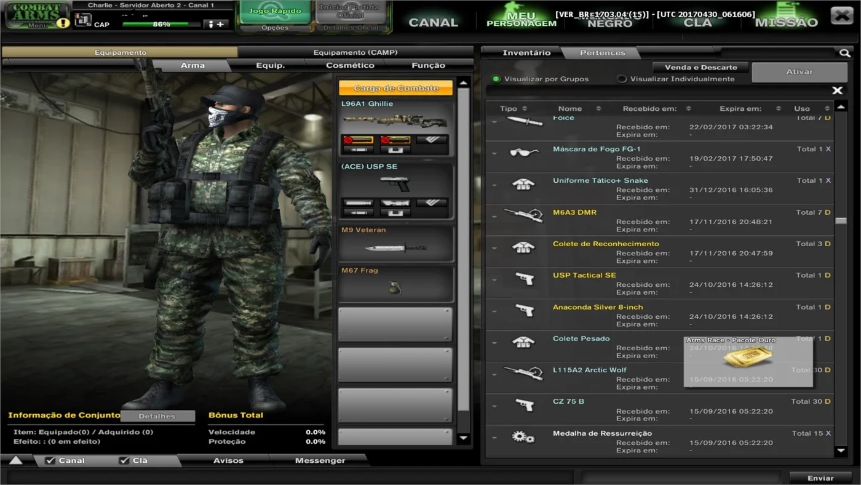Screen dimensions: 861x485
Task: Click the Foice knife type icon
Action: tap(524, 121)
